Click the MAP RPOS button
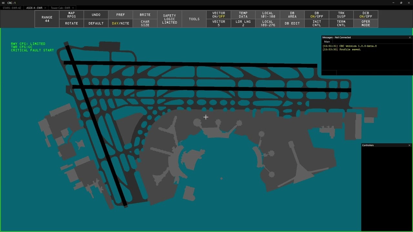This screenshot has width=413, height=232. point(71,15)
